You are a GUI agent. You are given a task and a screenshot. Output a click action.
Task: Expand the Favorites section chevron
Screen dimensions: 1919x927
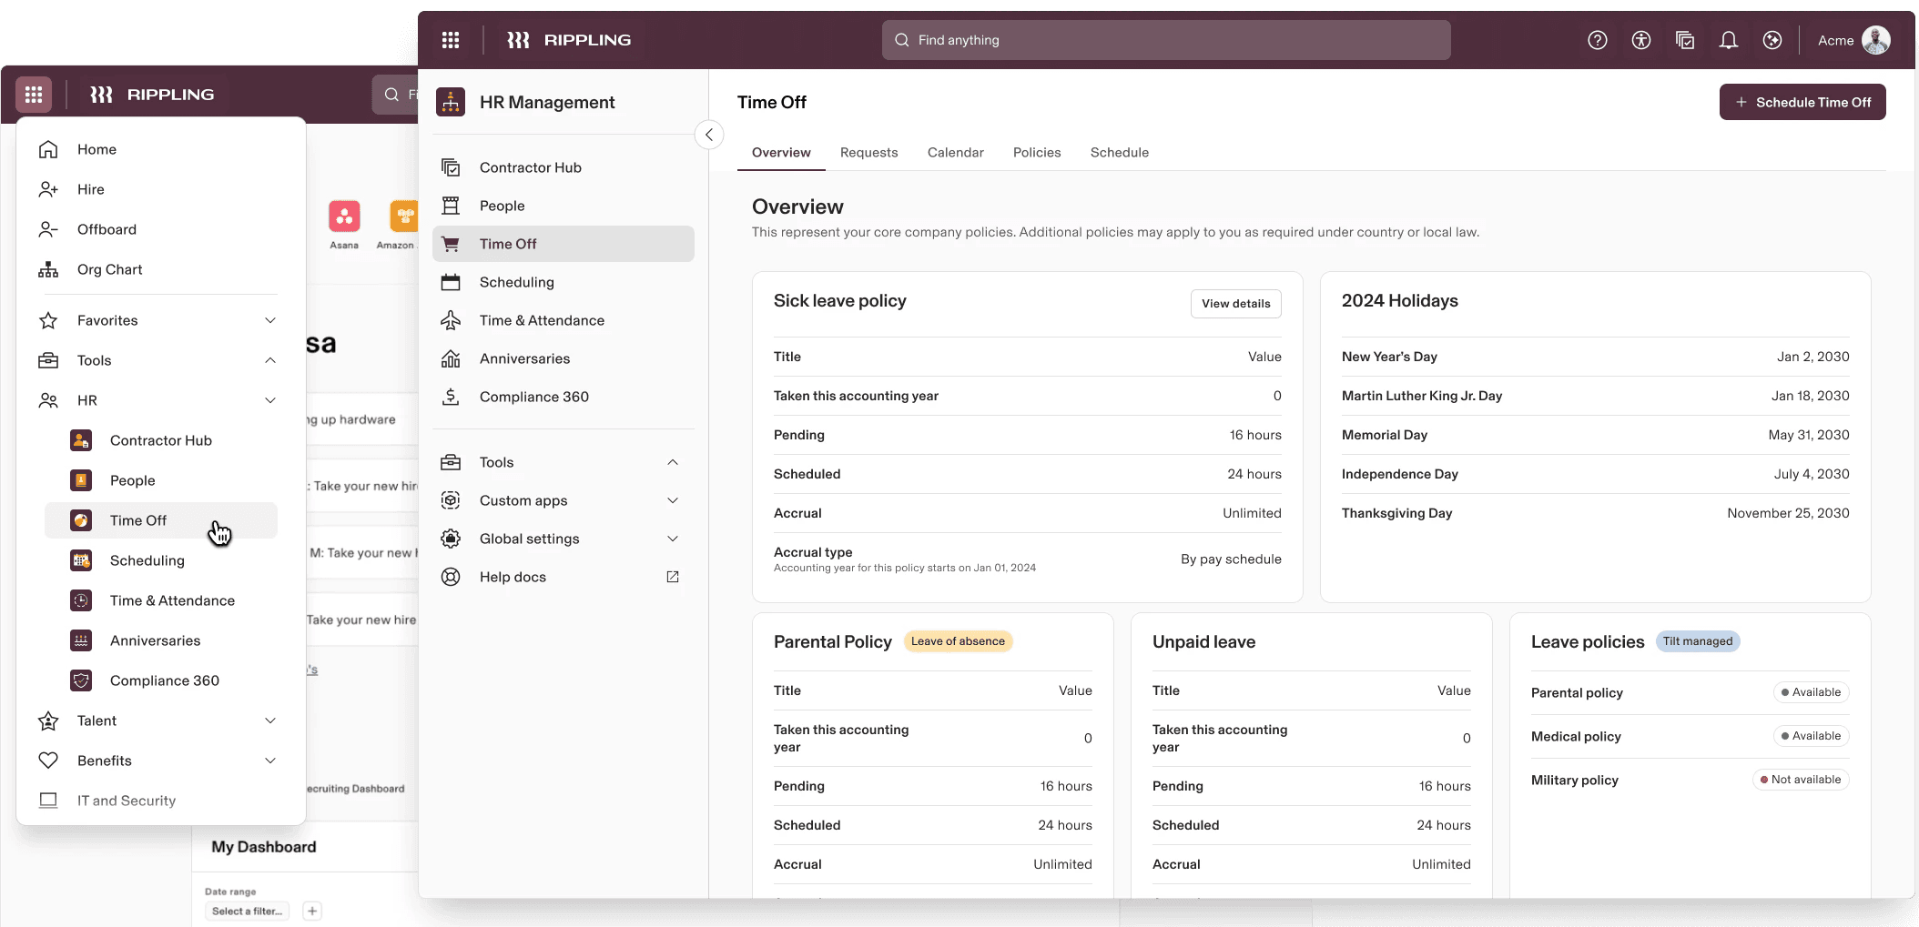point(270,320)
